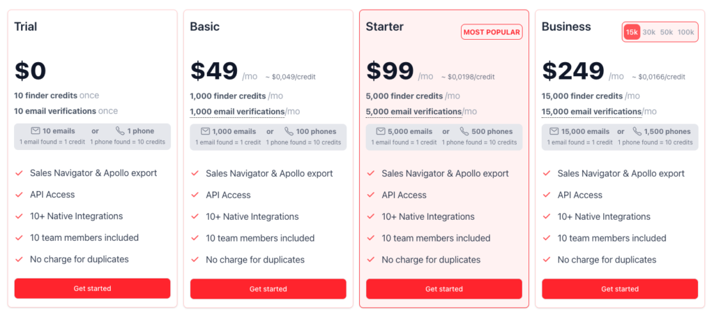Click the envelope icon beside 1,000 emails
The image size is (714, 312).
(205, 131)
